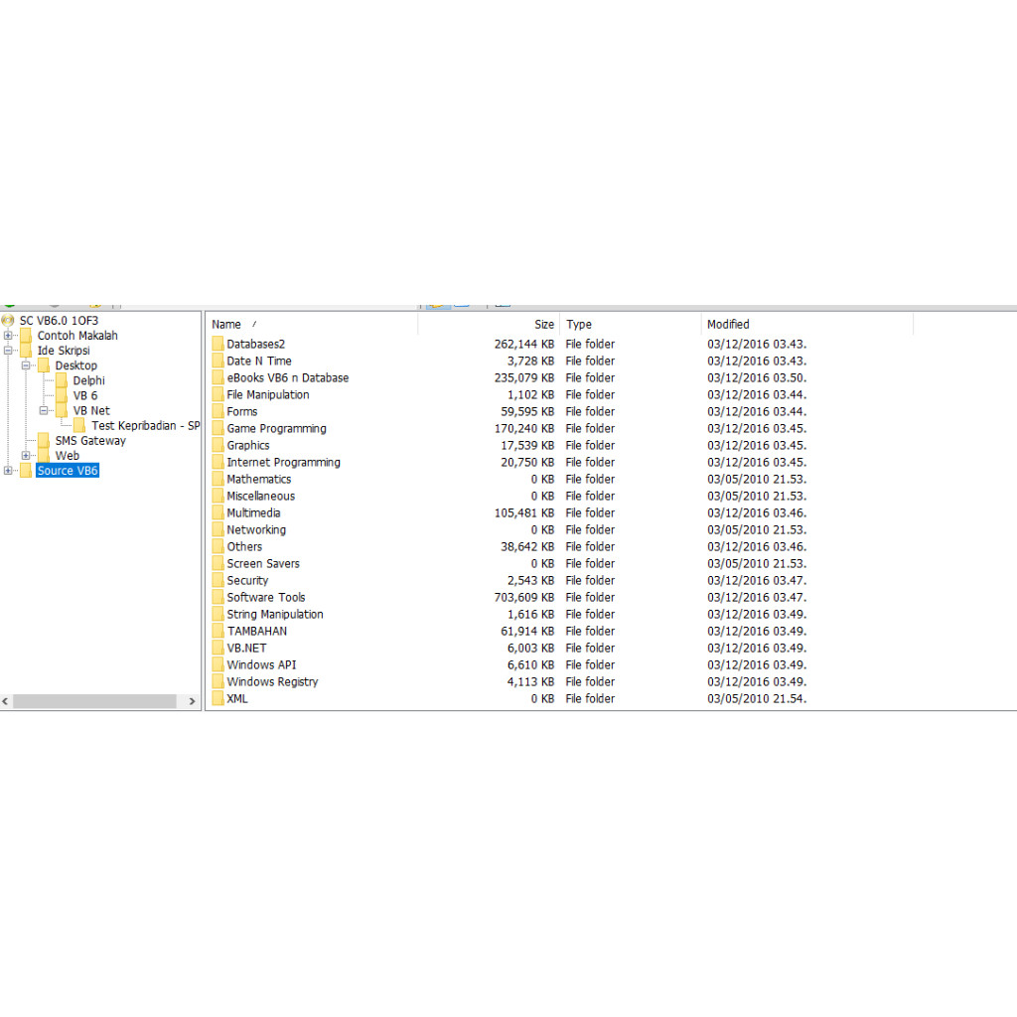Click the Software Tools folder icon
This screenshot has width=1017, height=1017.
pyautogui.click(x=218, y=597)
